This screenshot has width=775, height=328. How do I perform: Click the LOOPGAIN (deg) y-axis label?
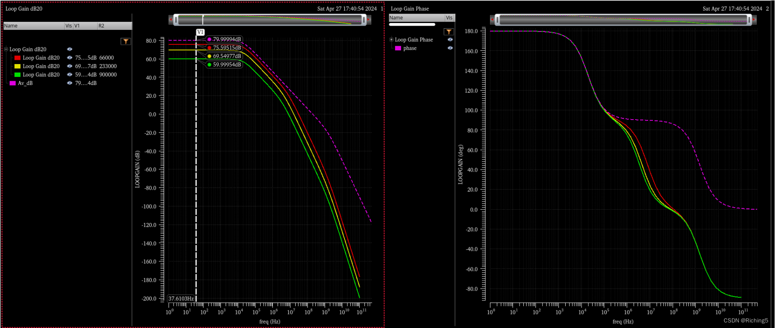tap(461, 164)
